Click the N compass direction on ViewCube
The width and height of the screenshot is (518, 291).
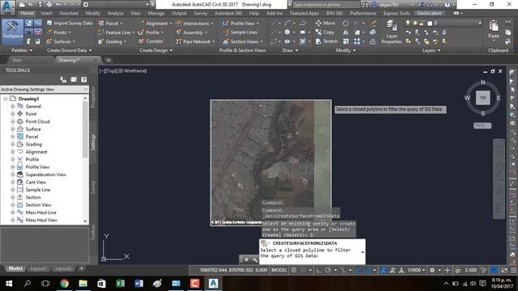tap(482, 82)
